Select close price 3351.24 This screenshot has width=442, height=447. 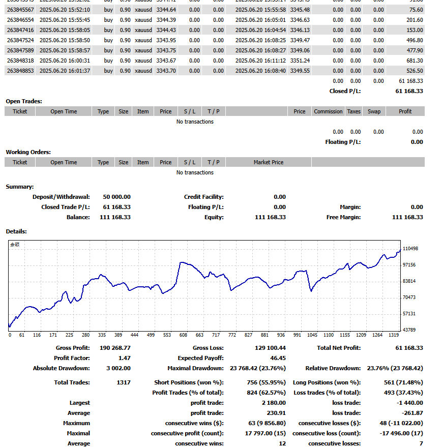[x=300, y=61]
